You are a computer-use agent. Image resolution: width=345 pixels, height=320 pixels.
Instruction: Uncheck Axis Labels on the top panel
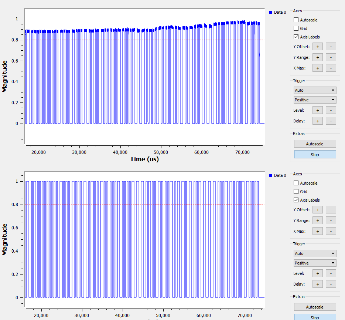[296, 37]
